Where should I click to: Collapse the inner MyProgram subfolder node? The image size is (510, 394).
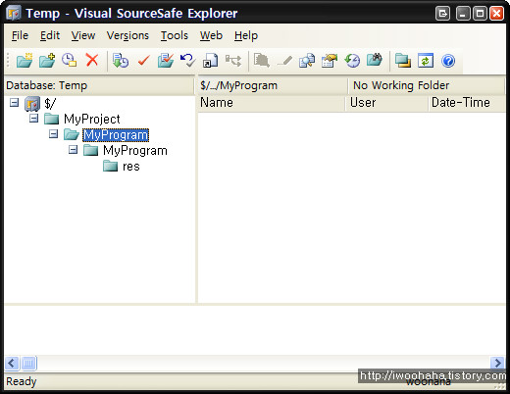click(73, 150)
